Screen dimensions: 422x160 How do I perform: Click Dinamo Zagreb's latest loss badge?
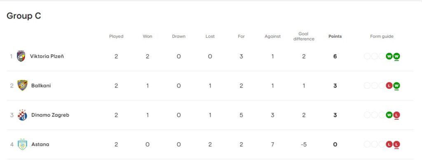pyautogui.click(x=396, y=115)
